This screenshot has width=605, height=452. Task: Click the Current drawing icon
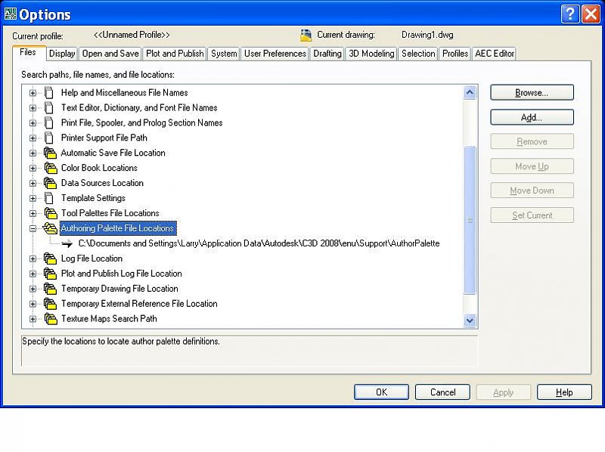tap(306, 35)
